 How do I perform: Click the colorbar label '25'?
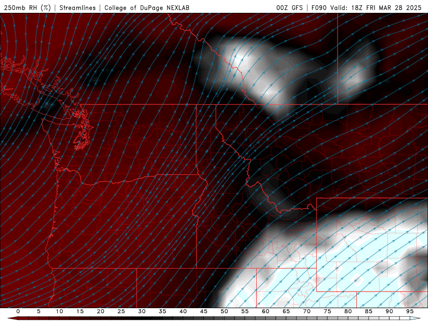pos(121,311)
